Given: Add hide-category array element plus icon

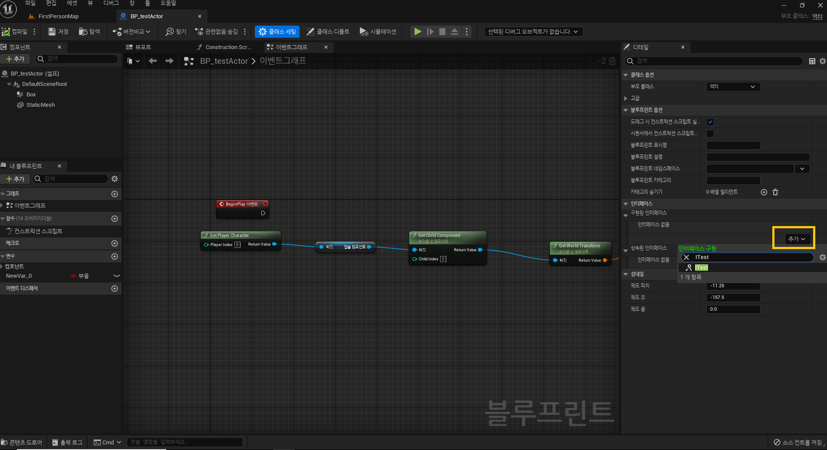Looking at the screenshot, I should (764, 192).
